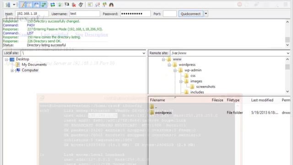Screen dimensions: 293x165
Task: Click the remote tree scrollbar thumb
Action: click(x=288, y=67)
